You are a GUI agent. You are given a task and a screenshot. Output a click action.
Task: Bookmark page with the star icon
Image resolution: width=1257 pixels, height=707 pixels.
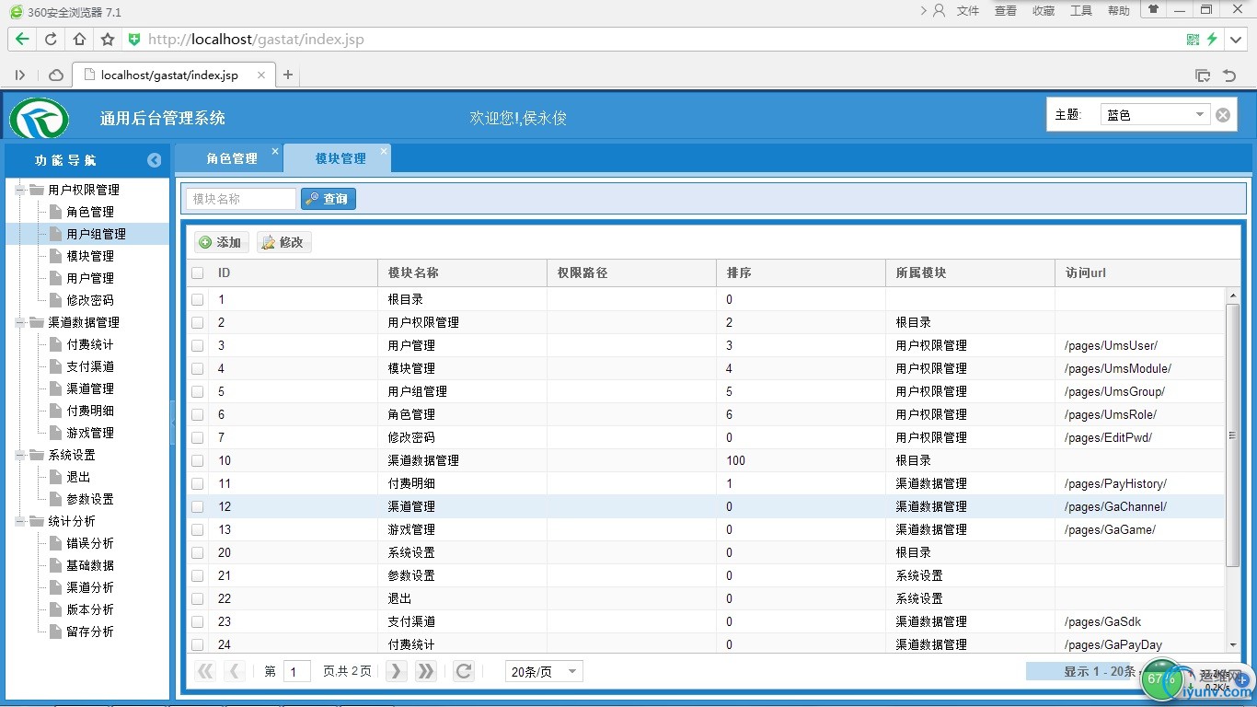pos(108,40)
